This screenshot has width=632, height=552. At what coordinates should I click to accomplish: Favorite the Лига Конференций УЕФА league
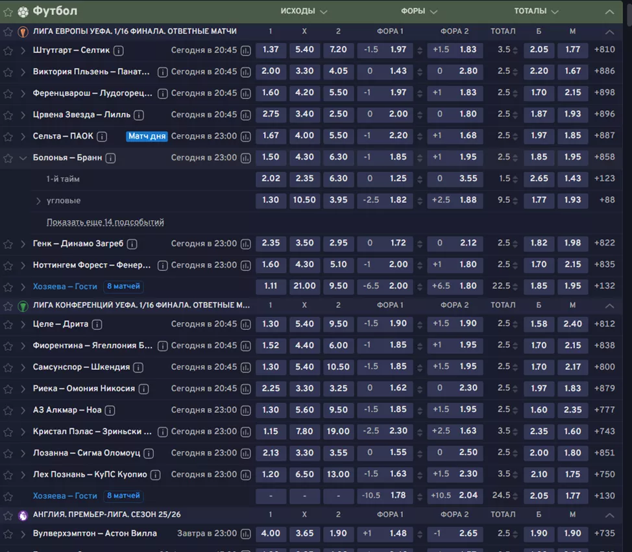[x=8, y=306]
